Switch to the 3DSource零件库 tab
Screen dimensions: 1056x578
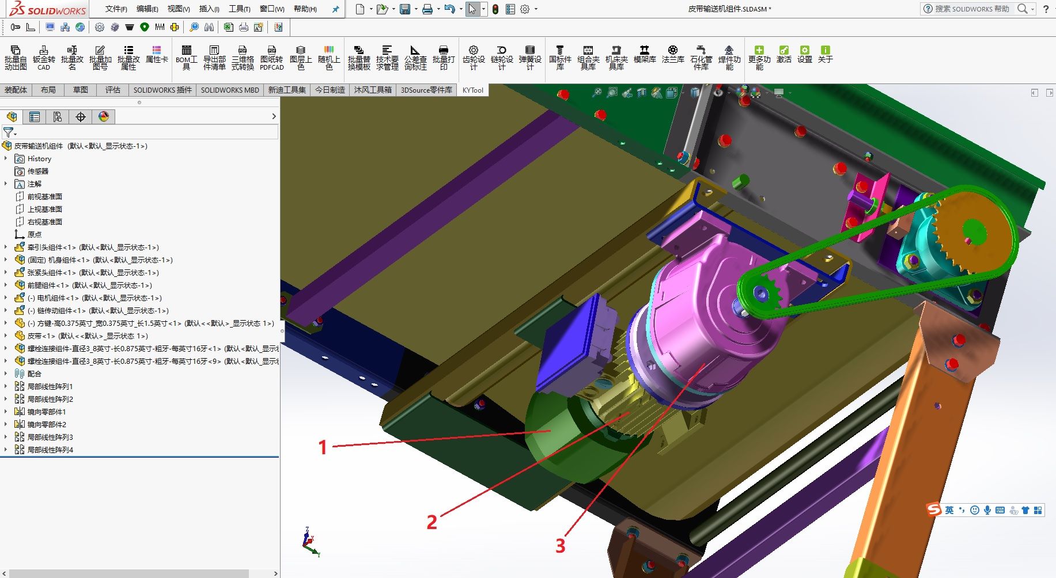point(426,90)
